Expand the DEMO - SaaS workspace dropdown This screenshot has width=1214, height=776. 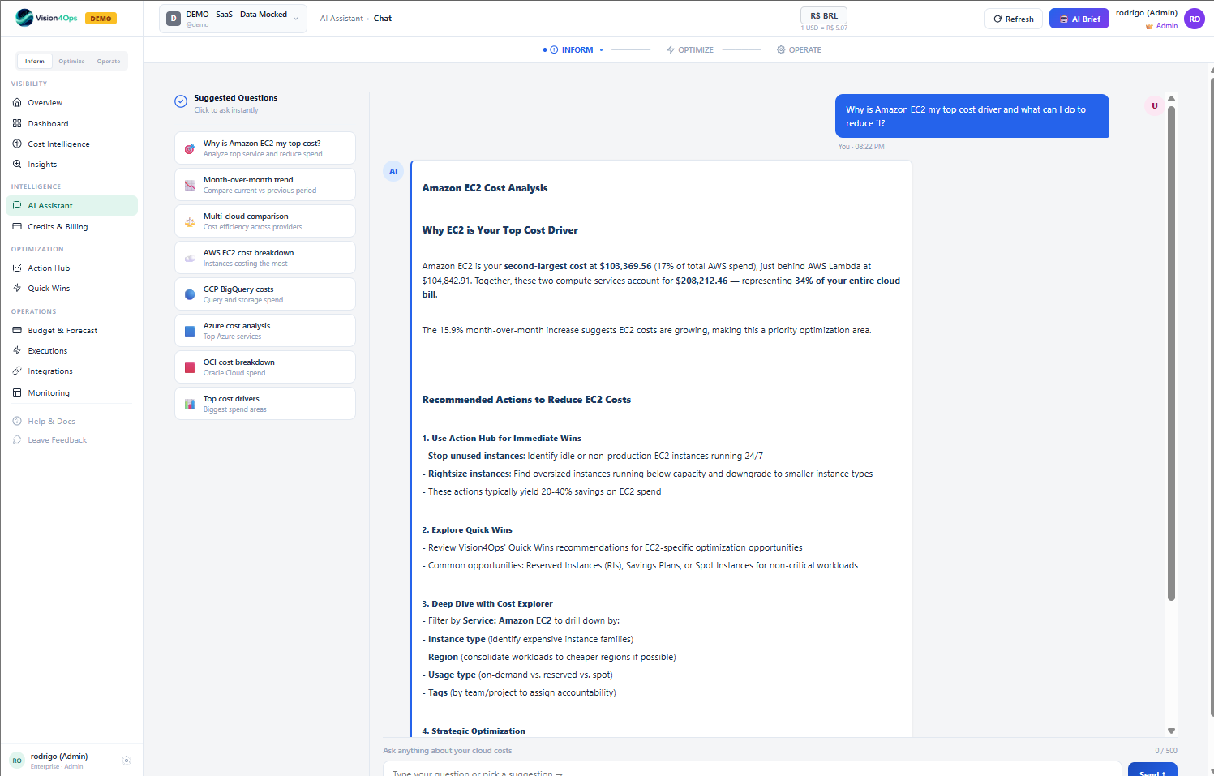(x=233, y=19)
